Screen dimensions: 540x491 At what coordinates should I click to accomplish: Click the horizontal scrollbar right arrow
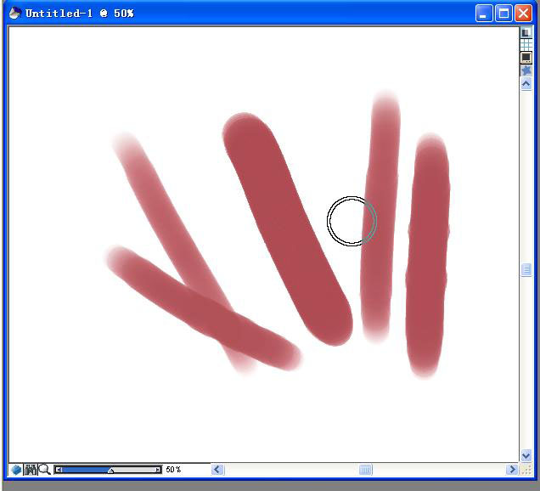pyautogui.click(x=512, y=469)
